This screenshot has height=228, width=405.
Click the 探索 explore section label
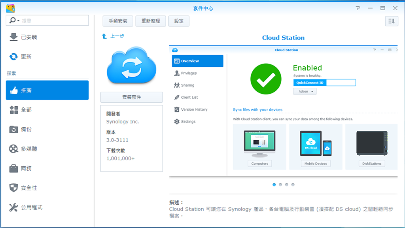click(x=11, y=73)
